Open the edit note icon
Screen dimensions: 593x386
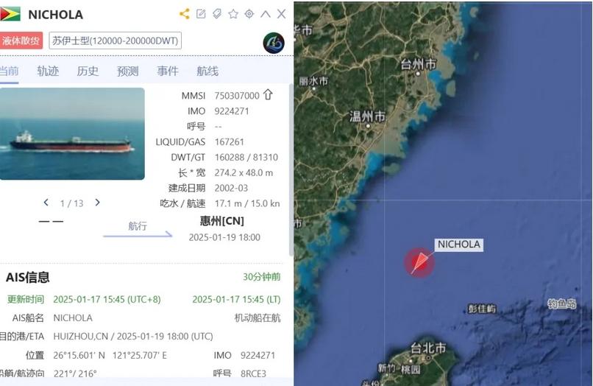tap(201, 14)
